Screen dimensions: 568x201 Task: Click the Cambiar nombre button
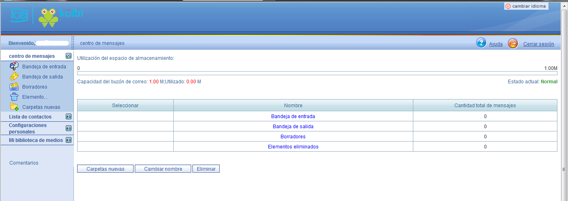[x=163, y=169]
